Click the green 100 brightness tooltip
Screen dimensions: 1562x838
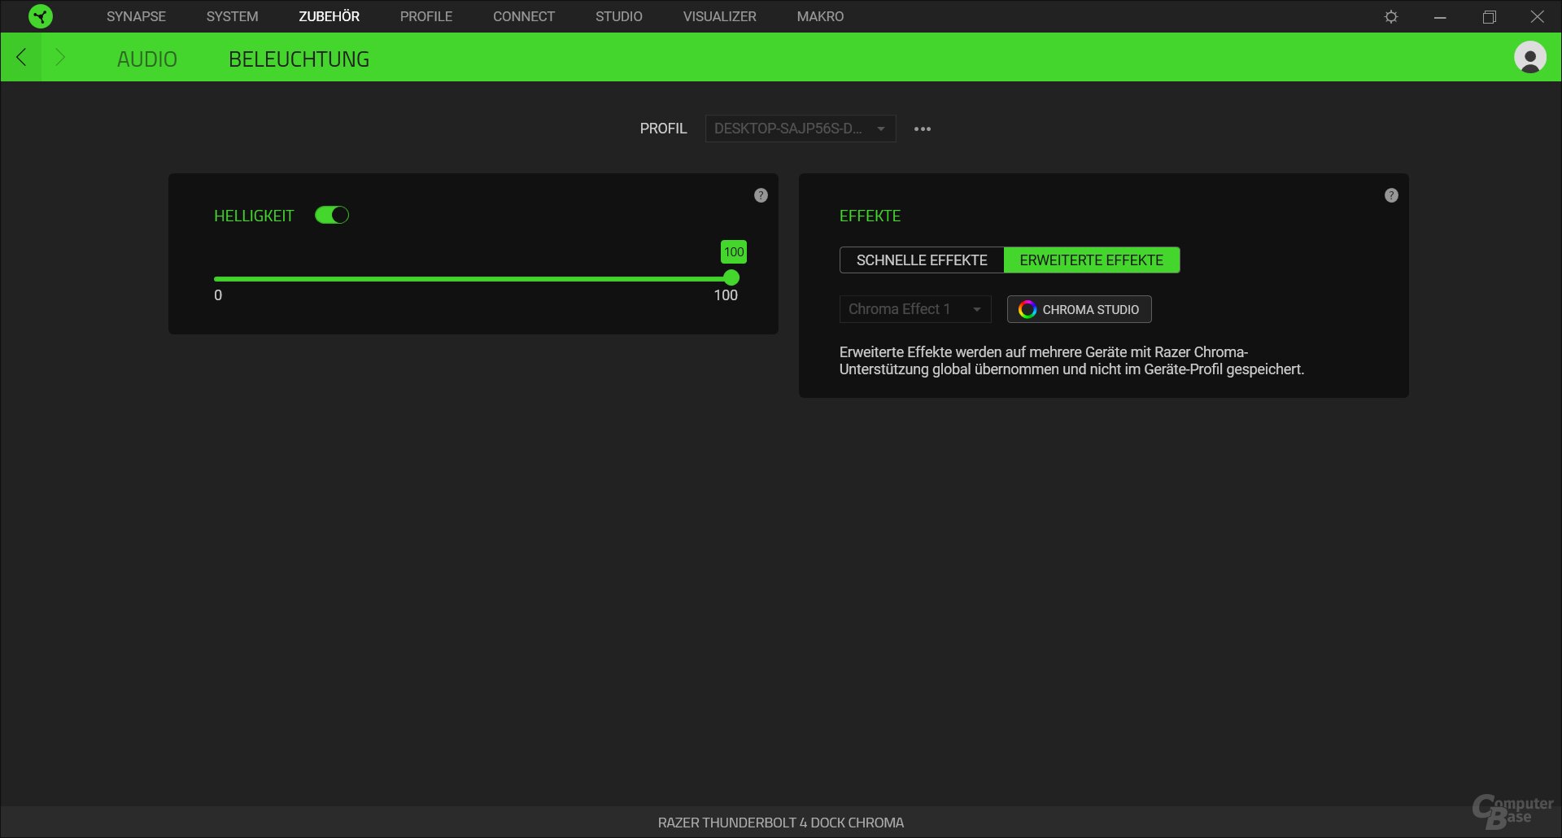(x=734, y=252)
